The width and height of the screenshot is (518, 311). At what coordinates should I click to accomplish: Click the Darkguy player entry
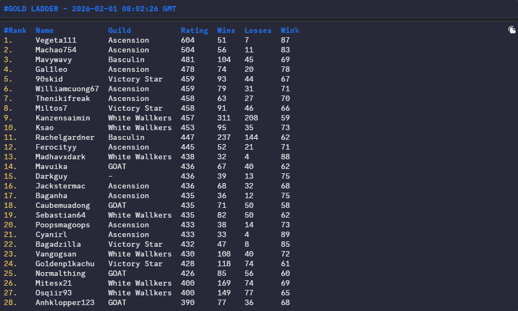pos(51,177)
